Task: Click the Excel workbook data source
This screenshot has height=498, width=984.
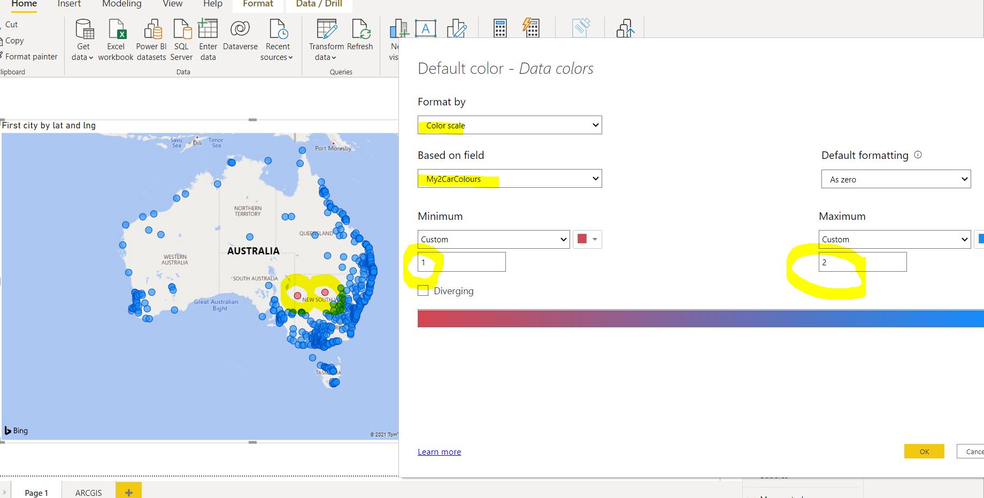Action: (x=116, y=40)
